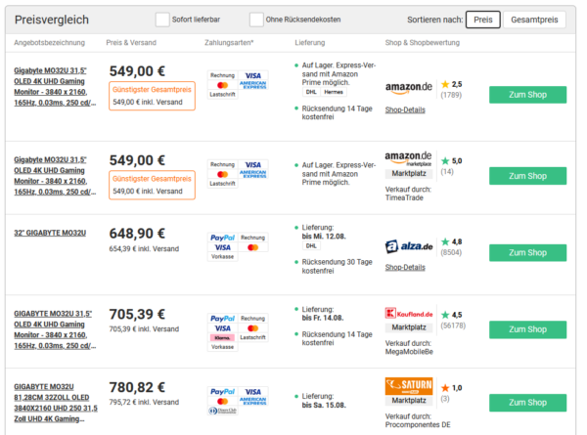Click Zum Shop for Kaufland.de offer
Viewport: 587px width, 435px height.
click(527, 329)
